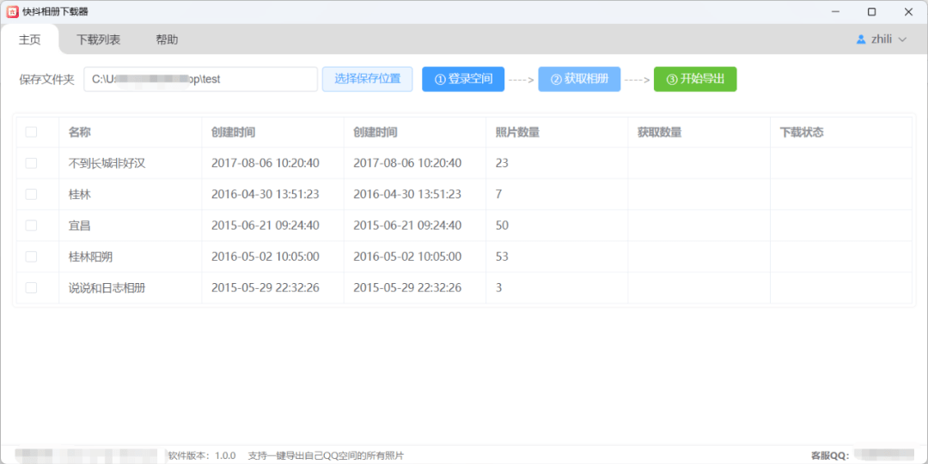Start export with ③ 开始导出 button
928x464 pixels.
click(695, 79)
